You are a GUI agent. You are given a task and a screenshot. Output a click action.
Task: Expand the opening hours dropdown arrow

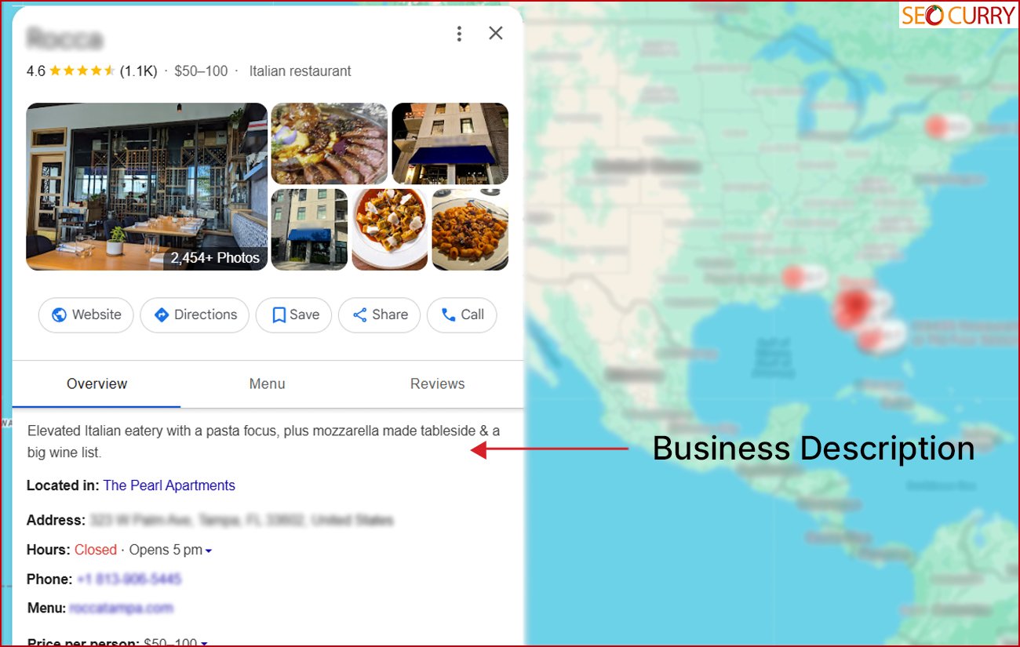coord(209,551)
